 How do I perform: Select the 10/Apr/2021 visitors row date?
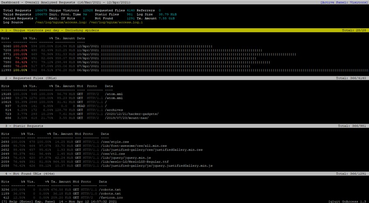pyautogui.click(x=88, y=54)
